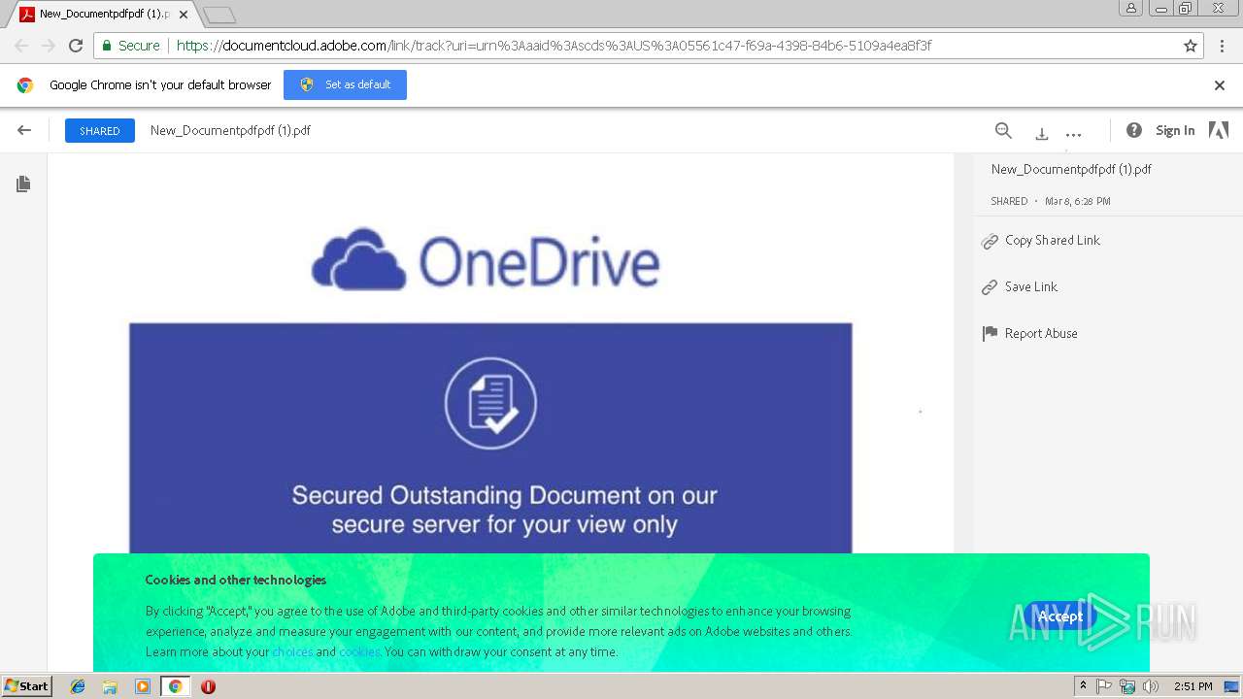This screenshot has height=699, width=1243.
Task: Click the Start button
Action: pos(27,686)
